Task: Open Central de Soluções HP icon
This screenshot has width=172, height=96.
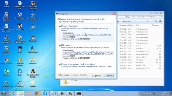Action: (6, 39)
